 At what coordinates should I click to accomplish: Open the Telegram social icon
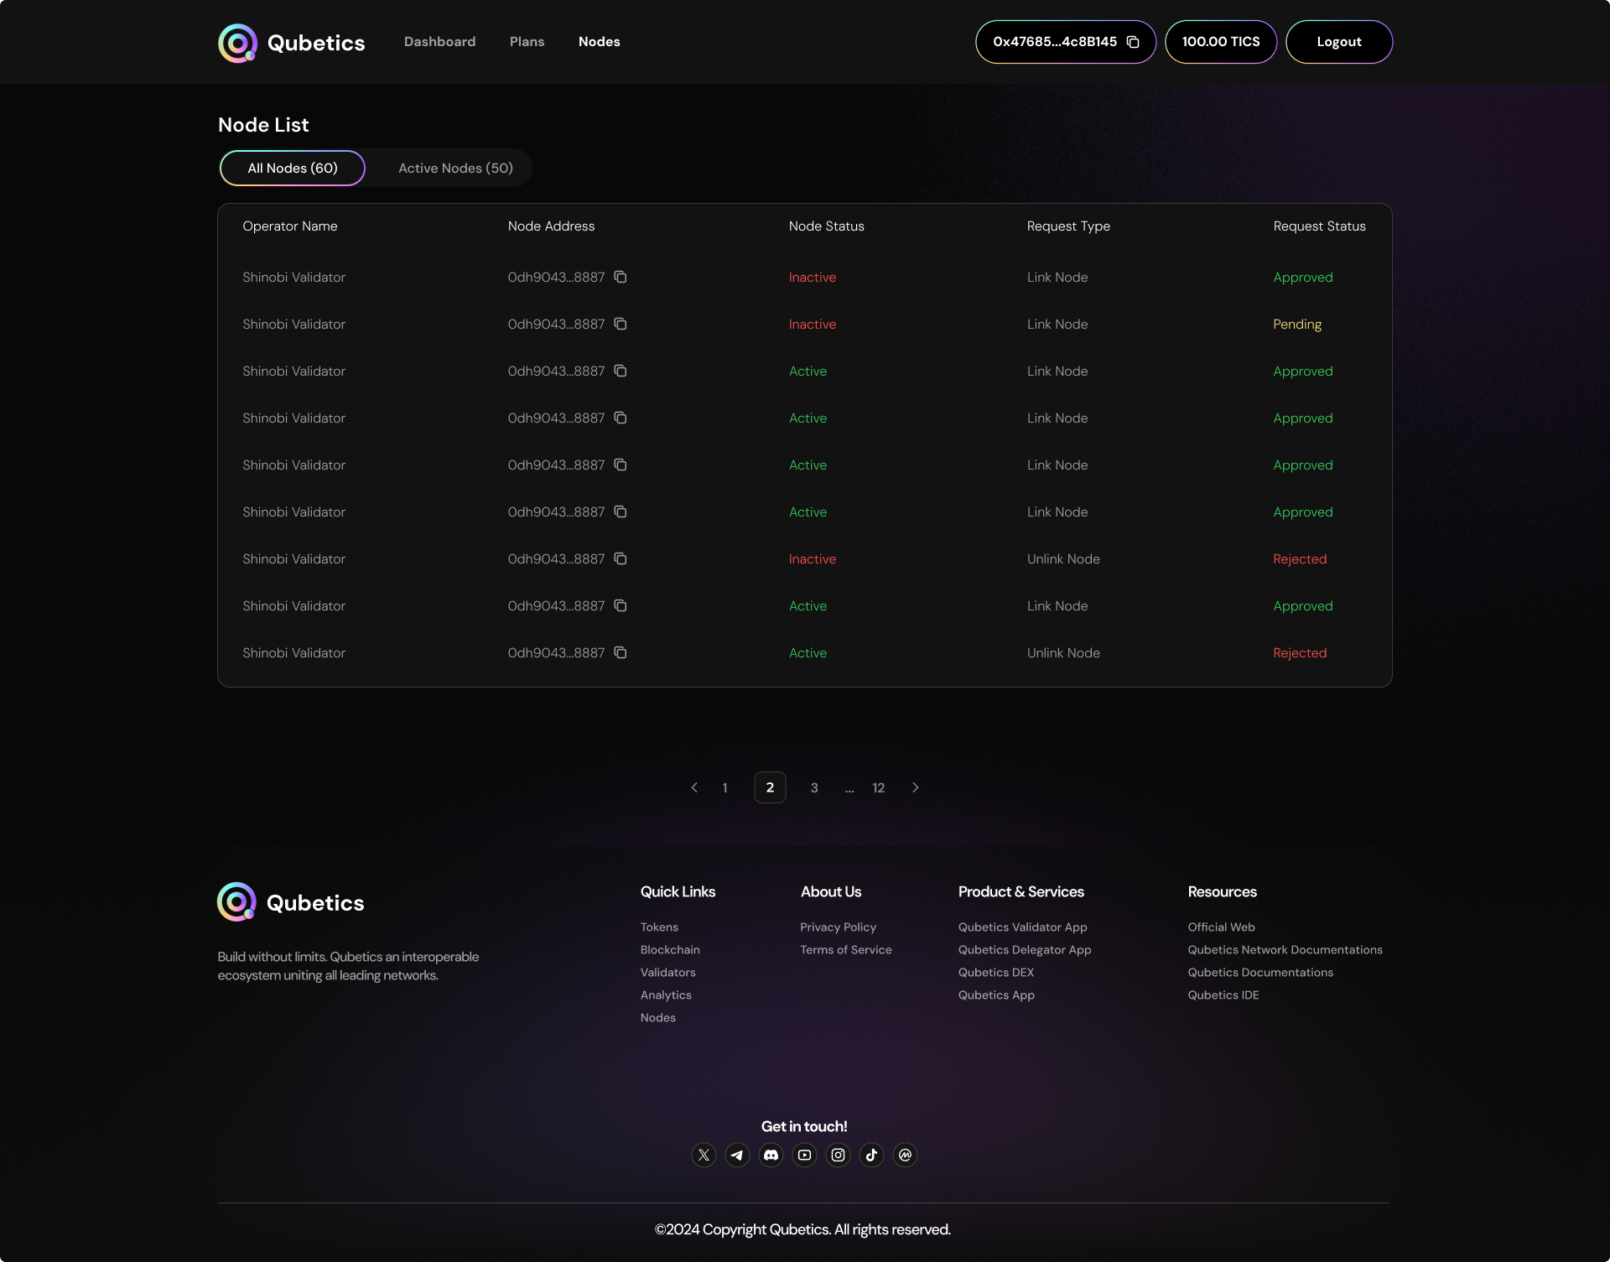click(x=737, y=1155)
